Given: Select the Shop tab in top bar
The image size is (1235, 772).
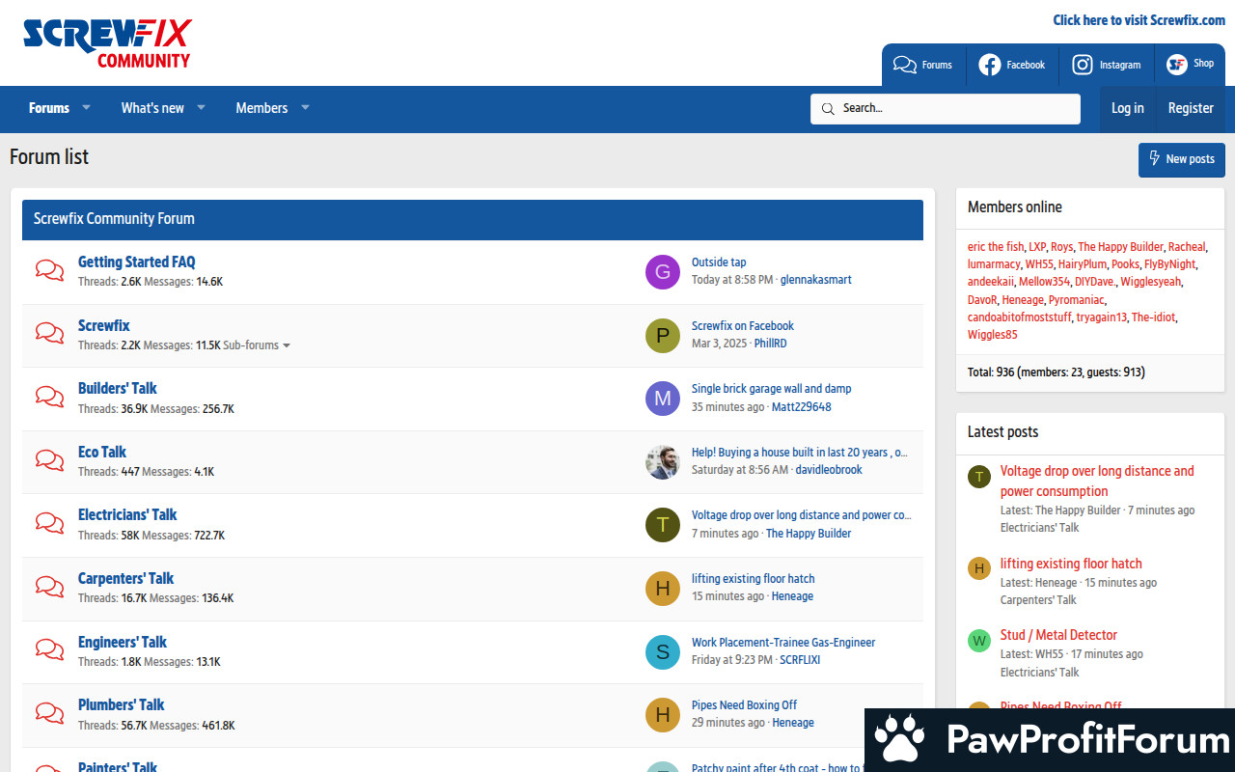Looking at the screenshot, I should [x=1190, y=65].
